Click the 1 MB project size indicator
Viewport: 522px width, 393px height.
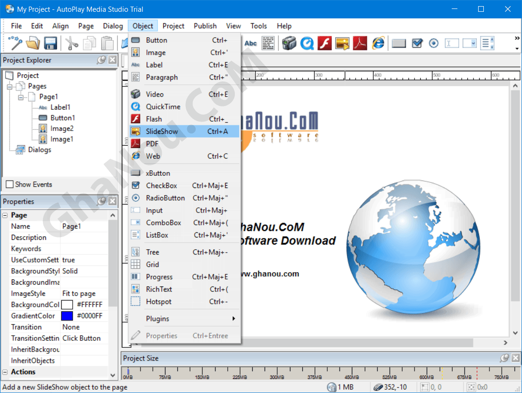click(340, 387)
